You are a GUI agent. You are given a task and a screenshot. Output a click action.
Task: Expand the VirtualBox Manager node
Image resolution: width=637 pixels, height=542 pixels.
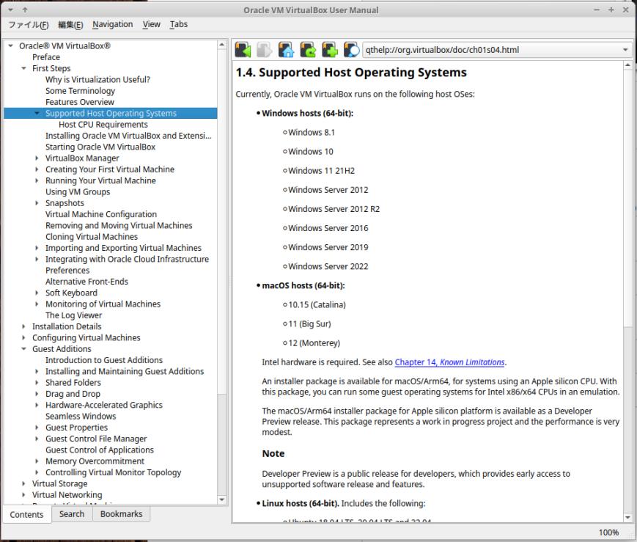pyautogui.click(x=37, y=158)
